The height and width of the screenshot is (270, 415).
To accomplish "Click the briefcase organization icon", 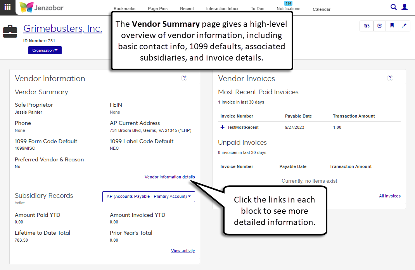I will [10, 31].
